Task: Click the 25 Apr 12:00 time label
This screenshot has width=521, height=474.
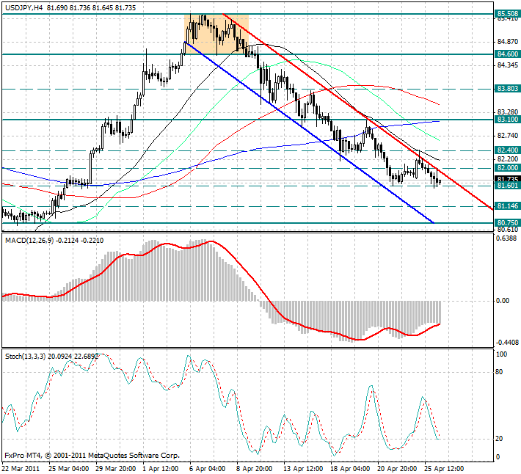Action: [x=444, y=469]
